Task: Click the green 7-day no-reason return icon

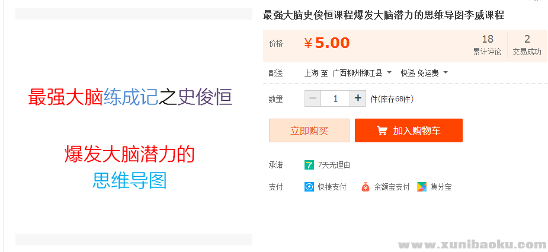Action: pos(309,165)
